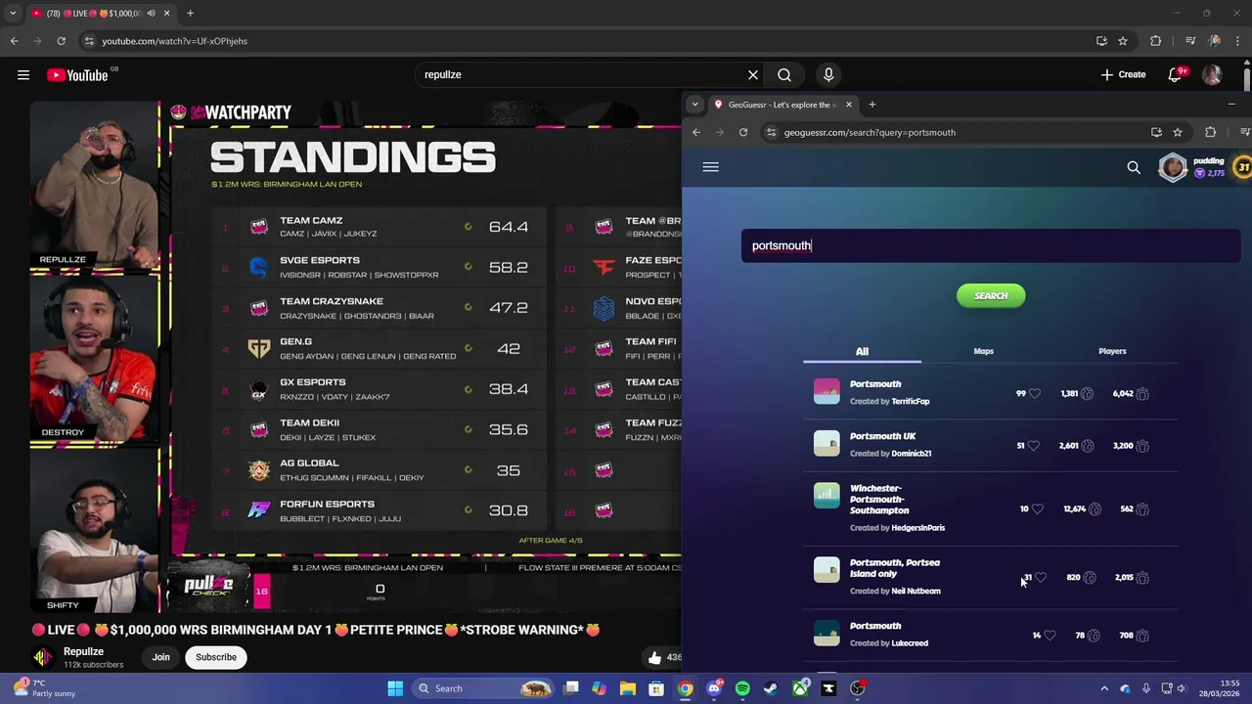Image resolution: width=1252 pixels, height=704 pixels.
Task: Open the Repullze channel avatar
Action: 42,657
